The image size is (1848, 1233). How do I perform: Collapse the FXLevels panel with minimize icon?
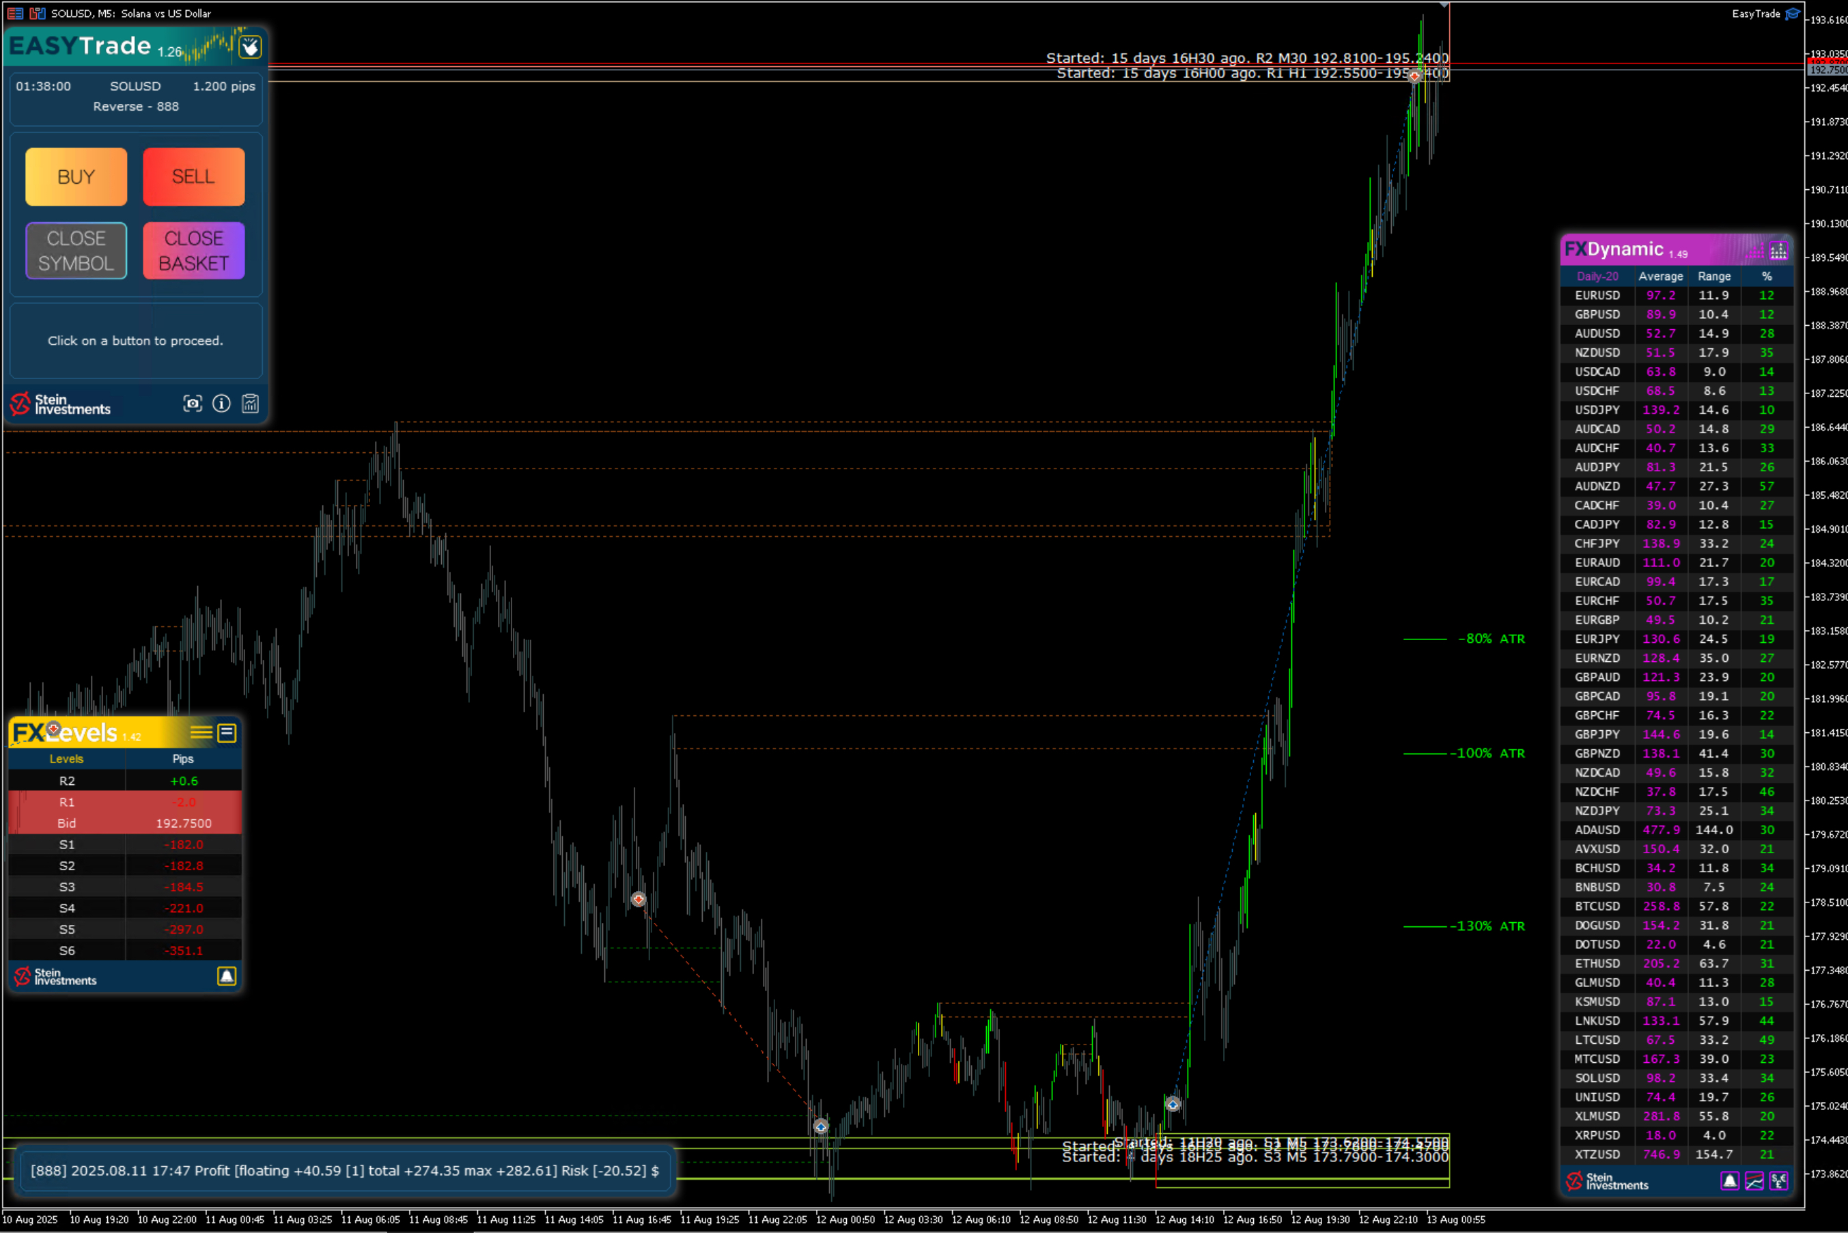(x=226, y=733)
